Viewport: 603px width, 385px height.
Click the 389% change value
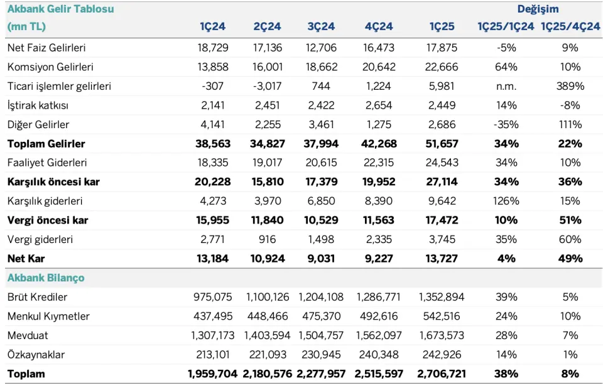570,86
